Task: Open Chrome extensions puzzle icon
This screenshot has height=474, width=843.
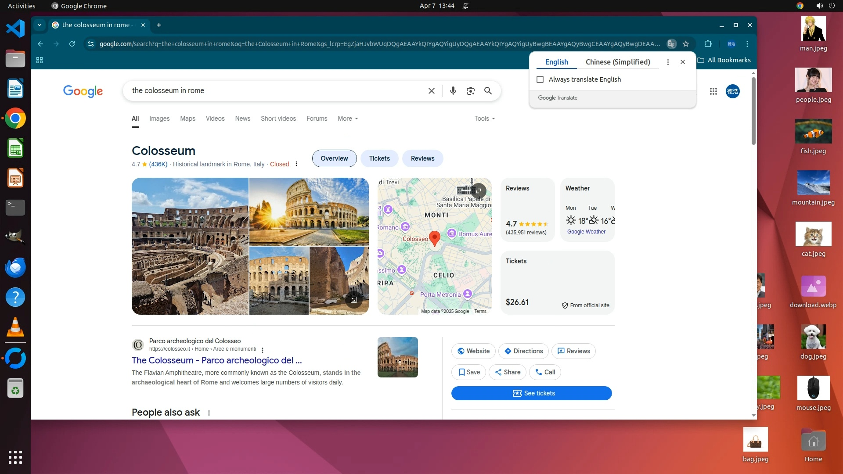Action: 708,44
